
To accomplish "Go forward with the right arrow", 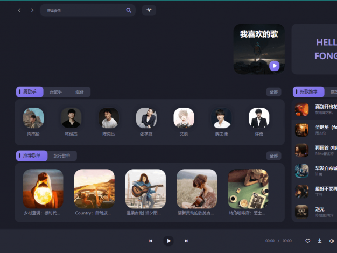I will pyautogui.click(x=32, y=10).
